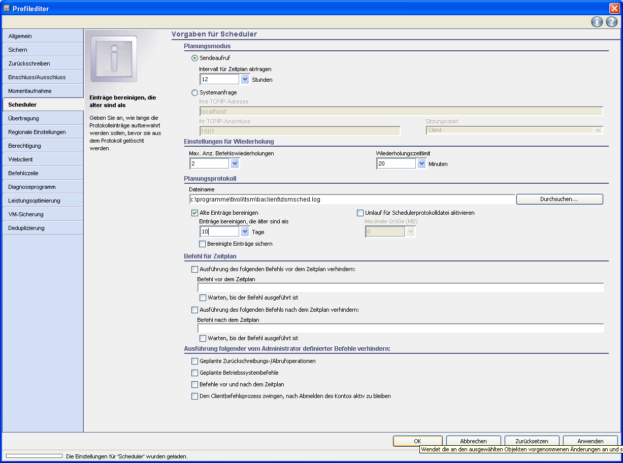Click the Durchsuchen... button
623x463 pixels.
(559, 200)
